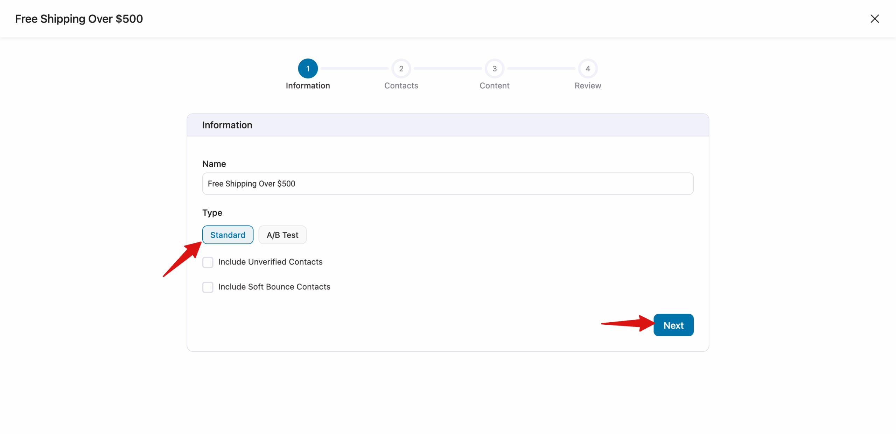Click inside the campaign Name field
The image size is (896, 434).
tap(447, 184)
